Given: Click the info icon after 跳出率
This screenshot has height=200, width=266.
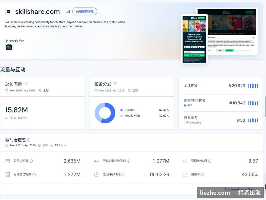Looking at the screenshot, I should pos(202,175).
